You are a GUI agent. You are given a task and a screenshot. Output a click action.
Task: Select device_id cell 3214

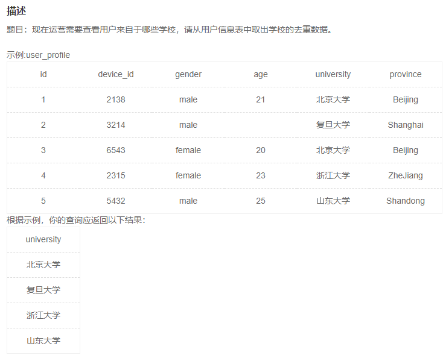[x=116, y=125]
